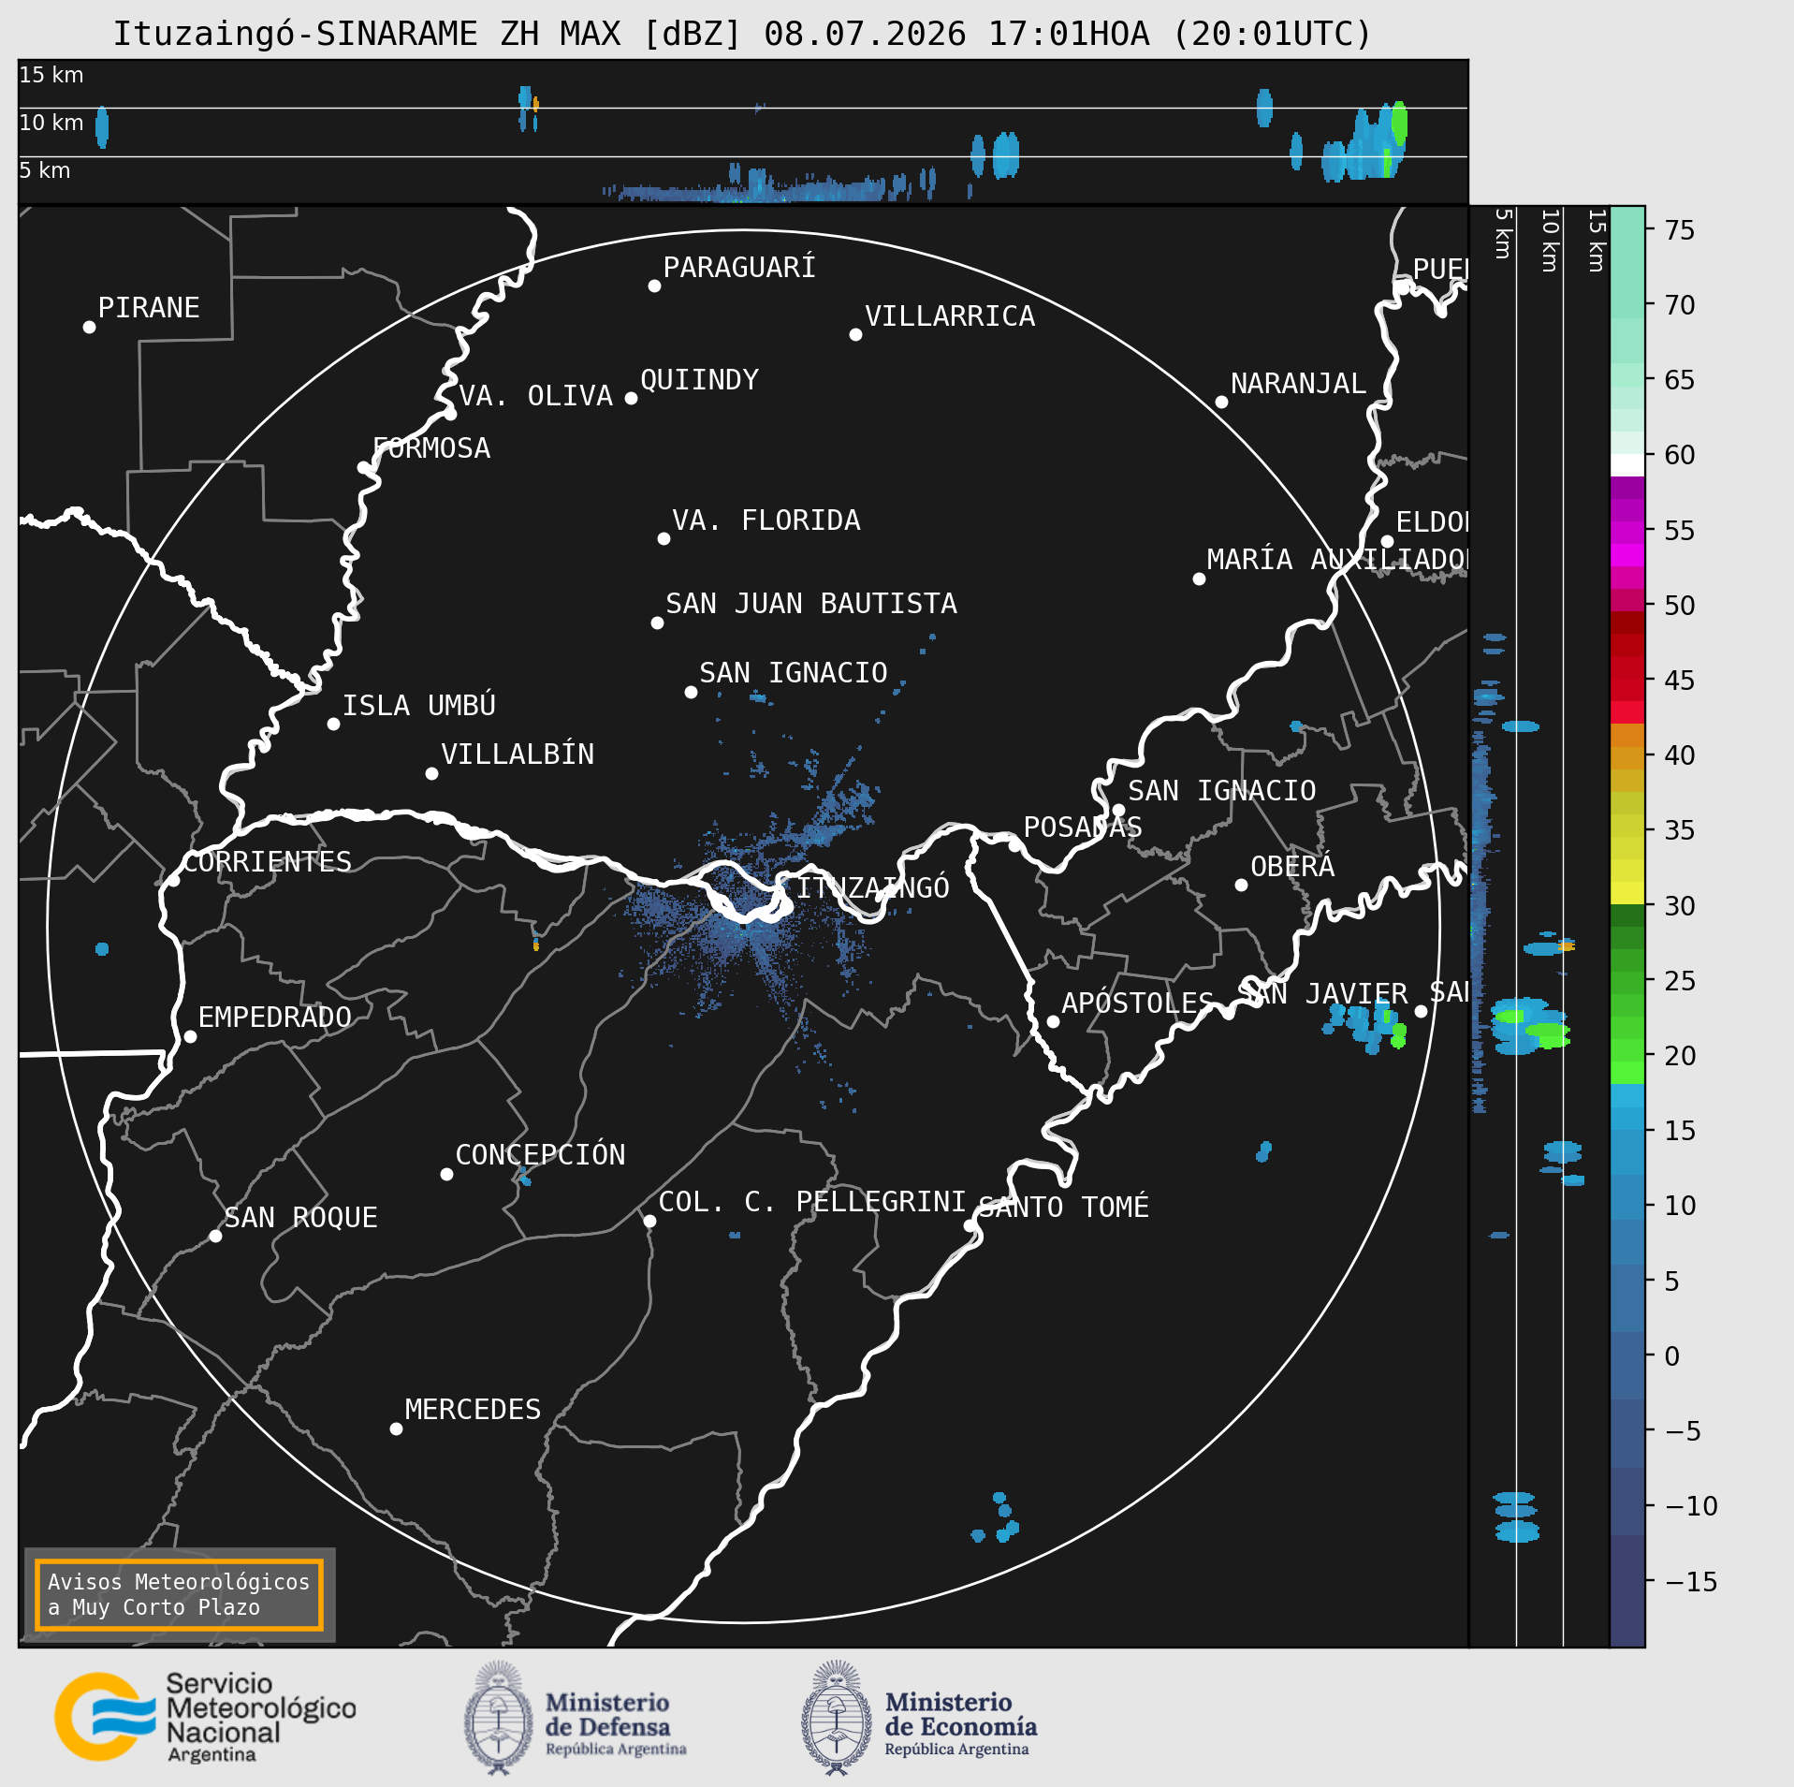Click the San Juan Bautista label
Screen dimensions: 1794x1787
[811, 604]
